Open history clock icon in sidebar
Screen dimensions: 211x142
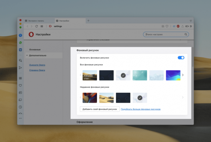coord(20,107)
